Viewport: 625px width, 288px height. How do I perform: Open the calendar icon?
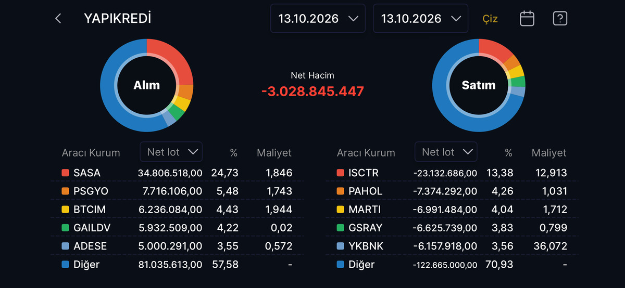coord(527,19)
